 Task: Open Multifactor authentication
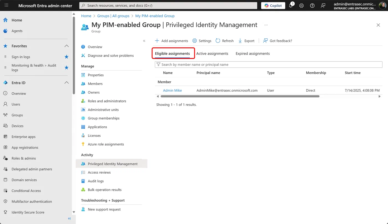(x=32, y=201)
